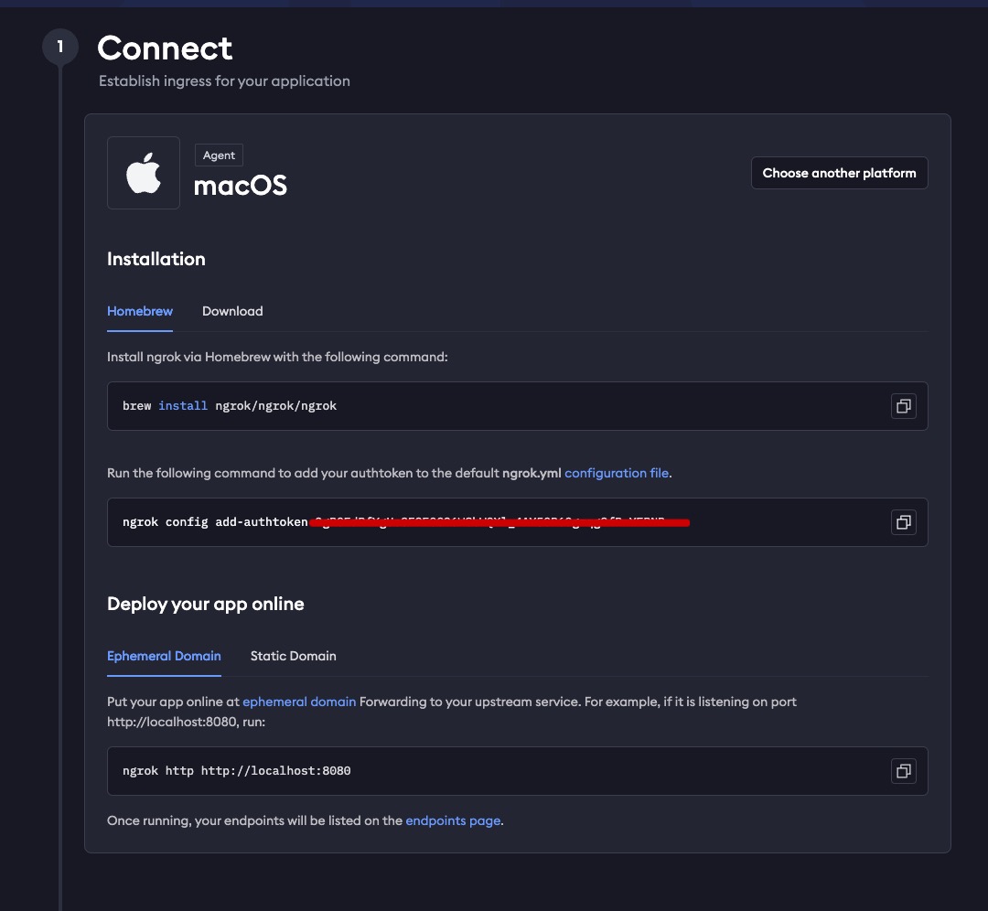Click the Agent badge label

pyautogui.click(x=219, y=155)
